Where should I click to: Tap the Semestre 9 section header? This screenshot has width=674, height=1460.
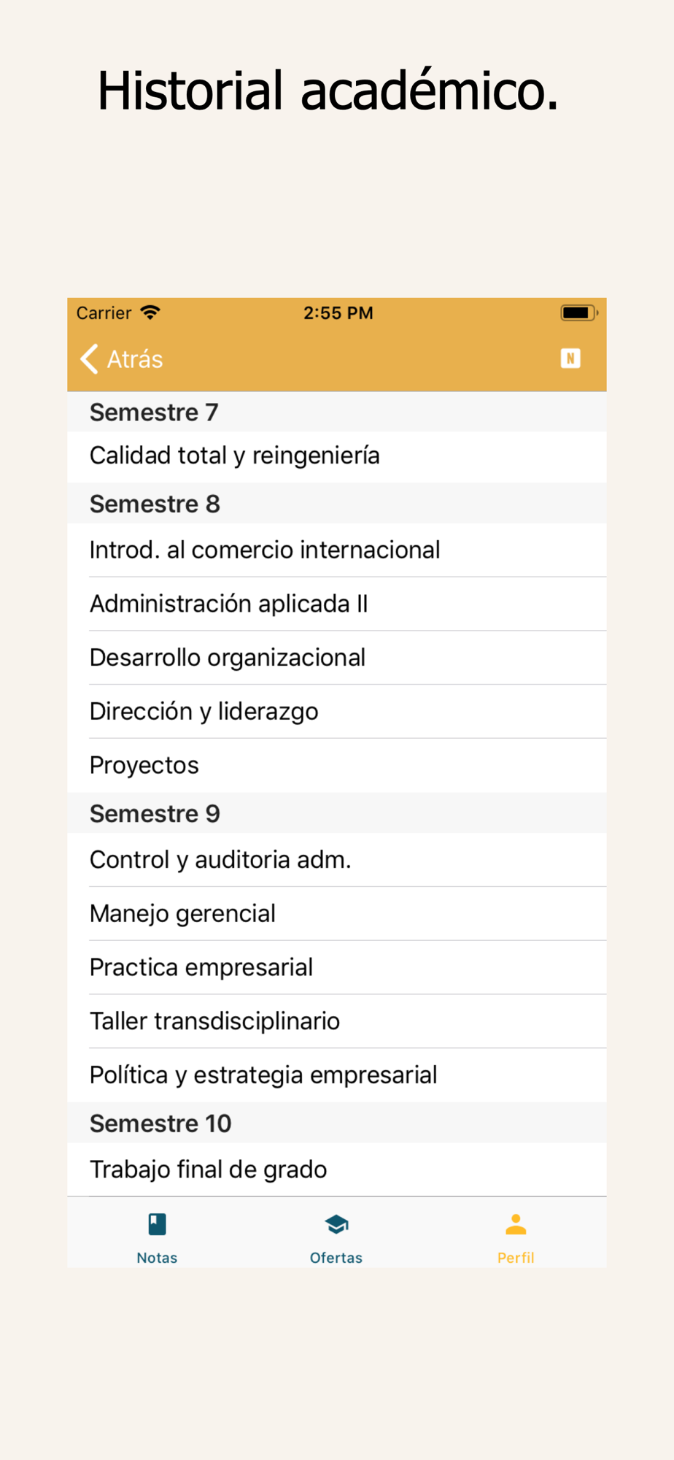click(x=337, y=813)
